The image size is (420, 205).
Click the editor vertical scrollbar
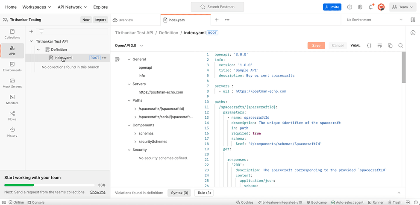click(x=404, y=67)
